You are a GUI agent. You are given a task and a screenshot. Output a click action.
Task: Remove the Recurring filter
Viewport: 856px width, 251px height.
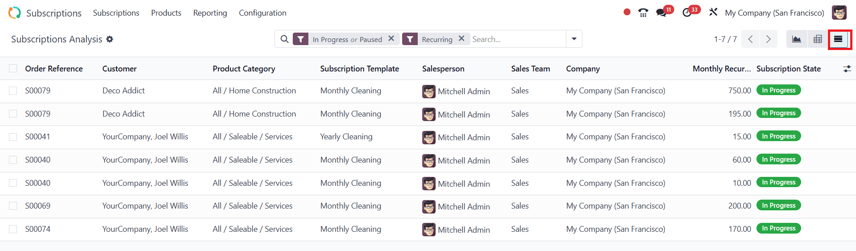point(461,38)
